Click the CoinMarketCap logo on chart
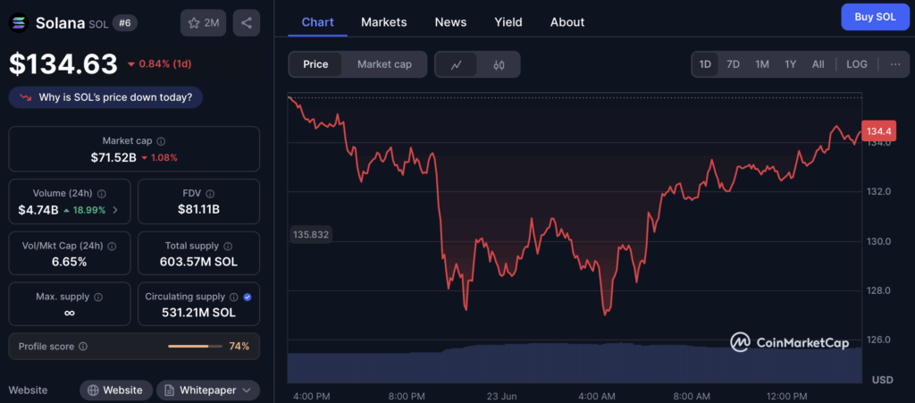The width and height of the screenshot is (915, 403). click(790, 342)
